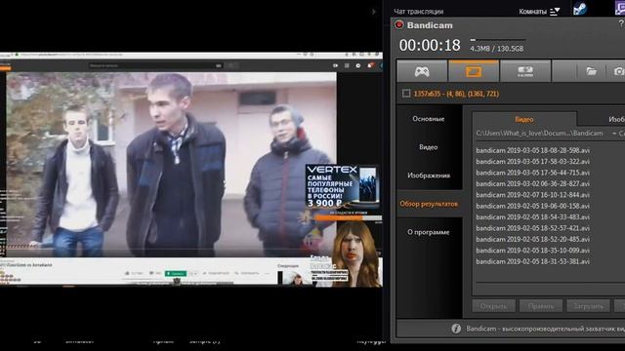Image resolution: width=625 pixels, height=351 pixels.
Task: Click the Чат трансляции header text
Action: coord(419,12)
